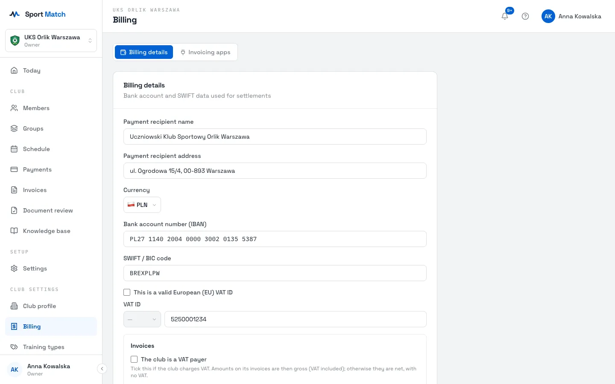
Task: Go to the Payments page
Action: pos(51,169)
